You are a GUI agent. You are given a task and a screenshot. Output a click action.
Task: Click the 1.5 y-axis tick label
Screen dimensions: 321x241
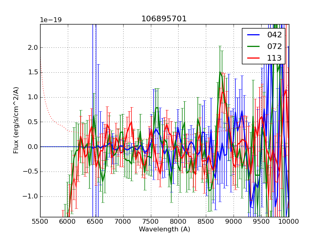33,72
